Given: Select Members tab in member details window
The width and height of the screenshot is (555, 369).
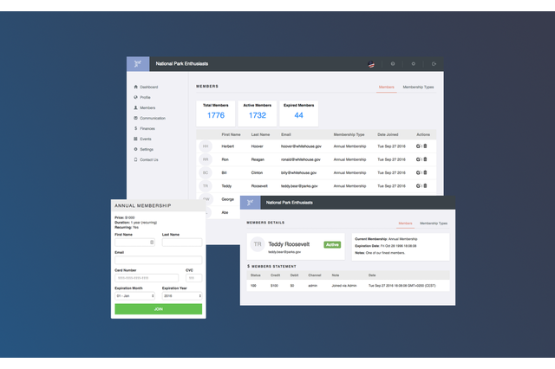Looking at the screenshot, I should click(404, 223).
